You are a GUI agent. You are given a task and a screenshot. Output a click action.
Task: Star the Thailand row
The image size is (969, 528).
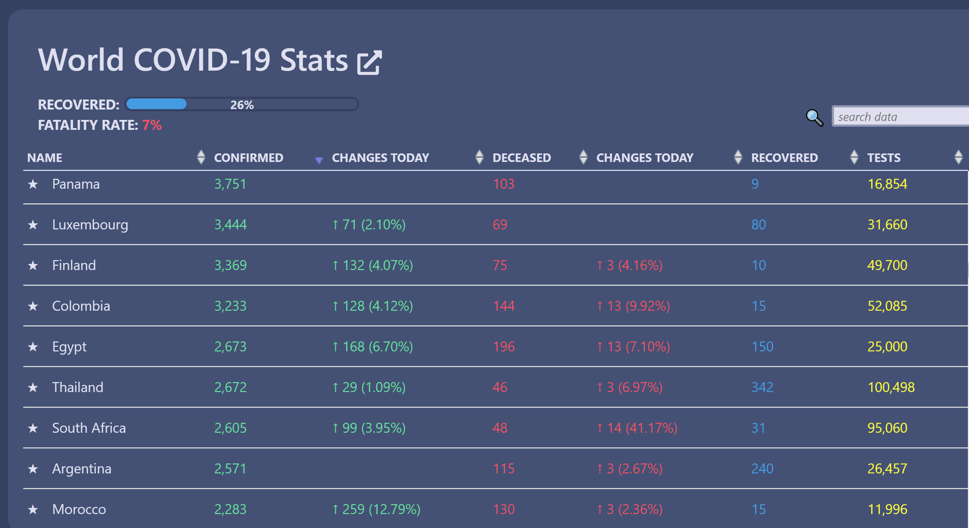[33, 387]
